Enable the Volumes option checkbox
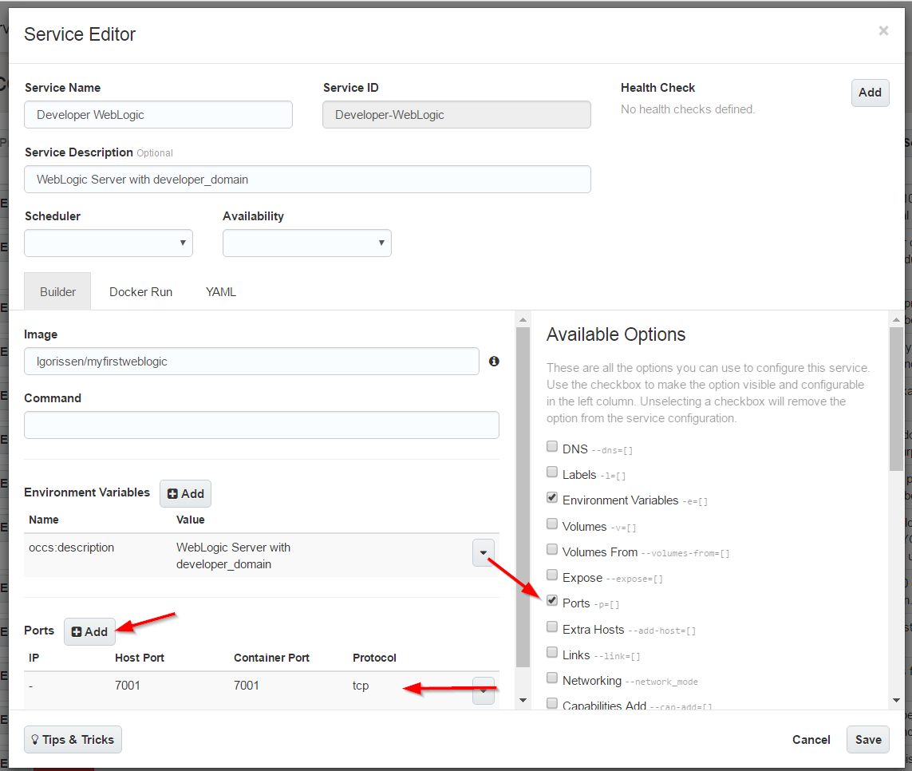Viewport: 912px width, 771px height. pyautogui.click(x=552, y=524)
